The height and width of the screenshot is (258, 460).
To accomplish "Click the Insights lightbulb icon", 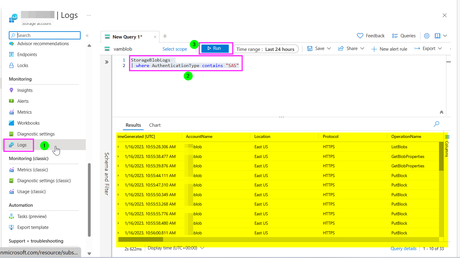I will pos(12,90).
